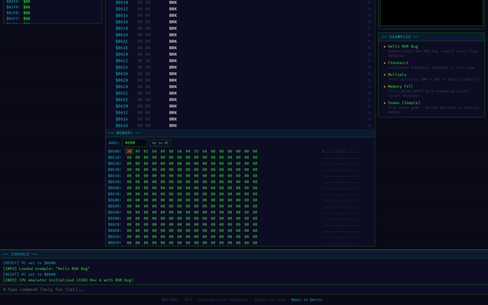Click the arrow icon beside Hello ROR Bug
The image size is (488, 305).
(385, 47)
